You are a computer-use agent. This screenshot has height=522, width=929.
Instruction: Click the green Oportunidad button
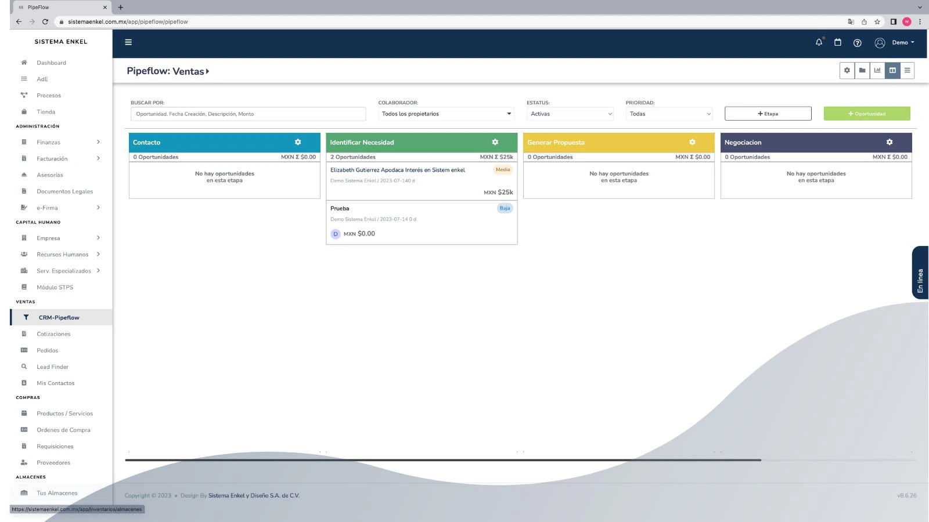pyautogui.click(x=866, y=114)
